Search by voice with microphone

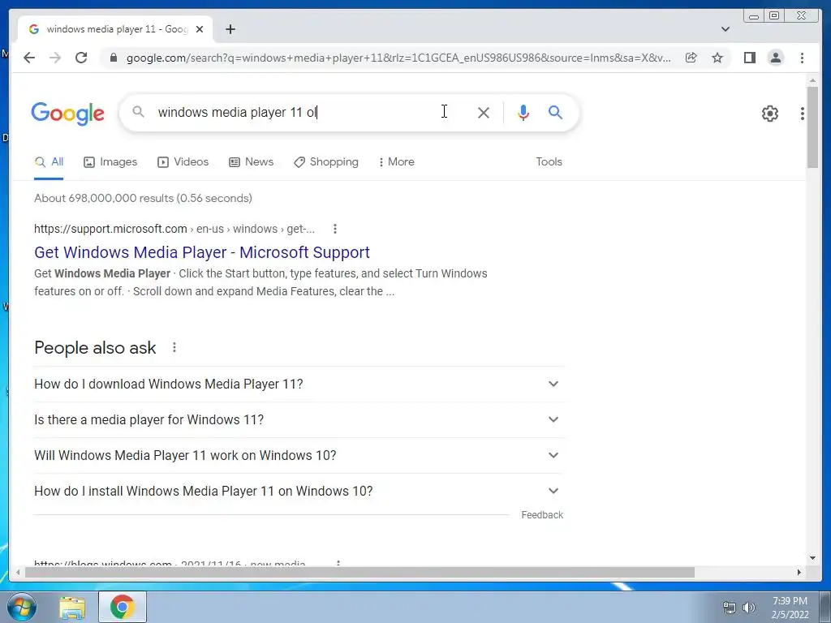(x=523, y=112)
